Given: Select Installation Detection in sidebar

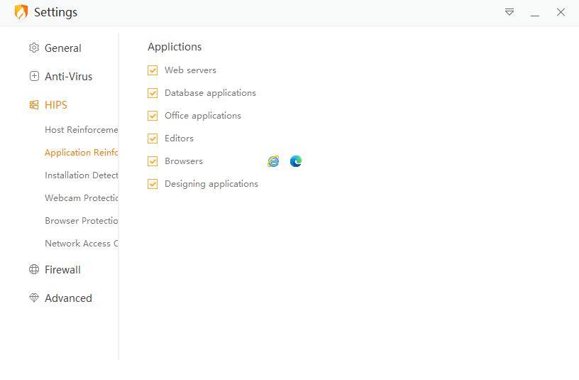Looking at the screenshot, I should (81, 175).
